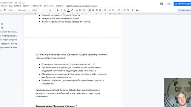Jump to outline heading 'середины и конц...'
The image size is (191, 107).
coord(9,44)
